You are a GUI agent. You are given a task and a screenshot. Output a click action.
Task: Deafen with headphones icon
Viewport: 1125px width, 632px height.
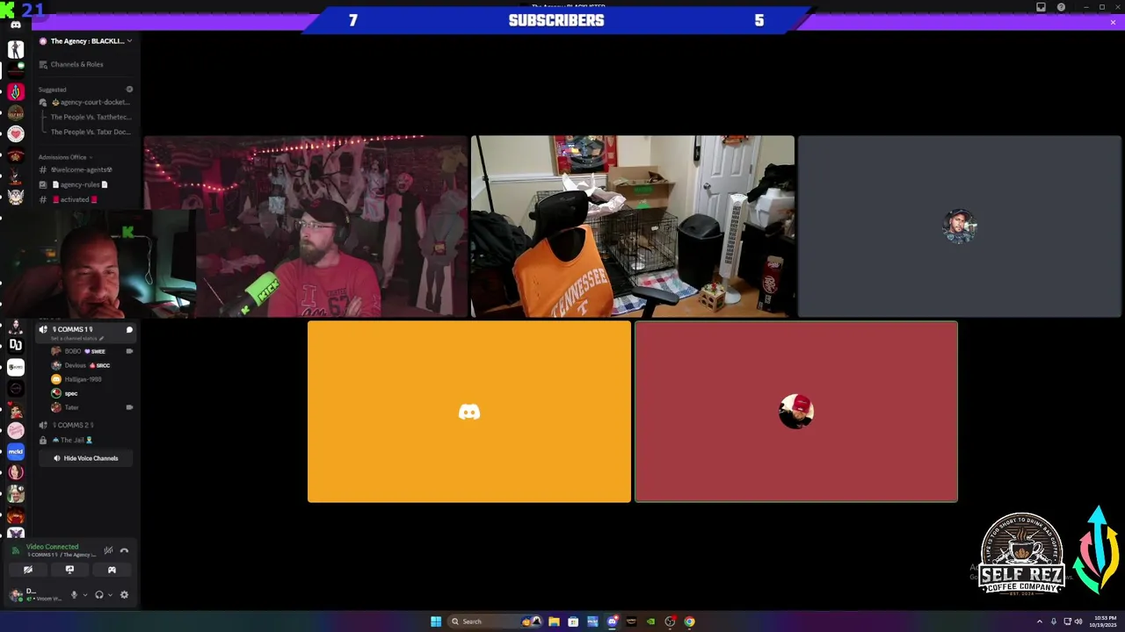coord(98,595)
